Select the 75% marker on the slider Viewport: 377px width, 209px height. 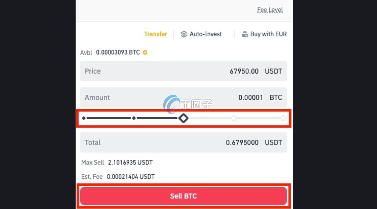(234, 118)
